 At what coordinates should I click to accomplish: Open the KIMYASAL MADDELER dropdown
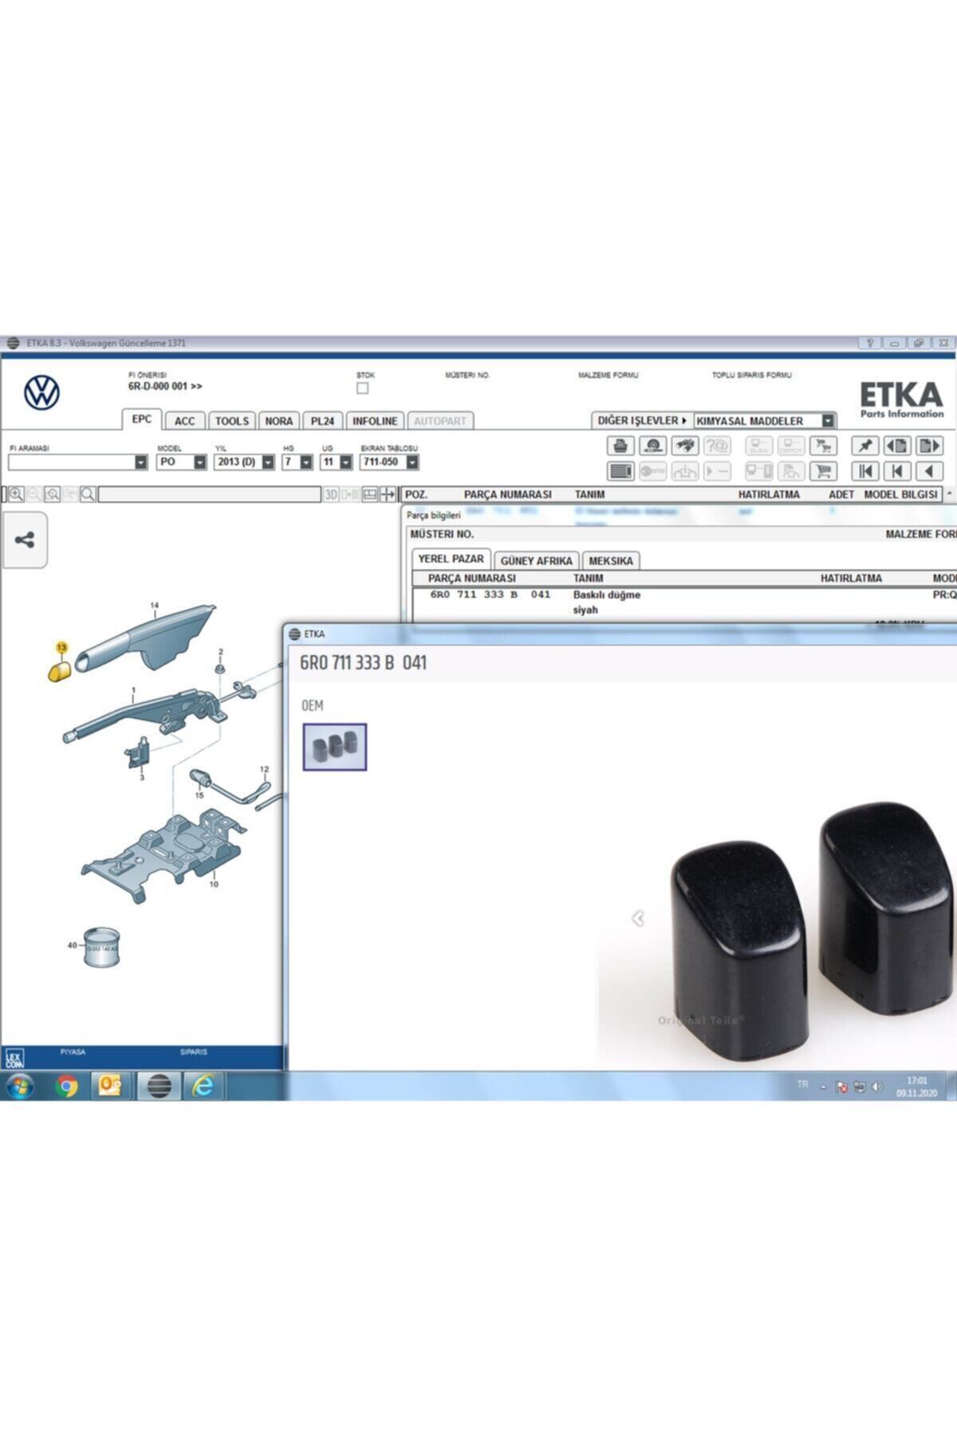coord(828,421)
